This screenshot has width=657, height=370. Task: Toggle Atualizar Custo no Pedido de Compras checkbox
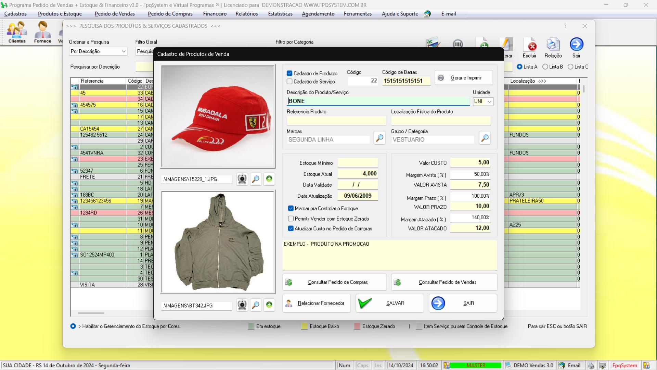(x=291, y=229)
